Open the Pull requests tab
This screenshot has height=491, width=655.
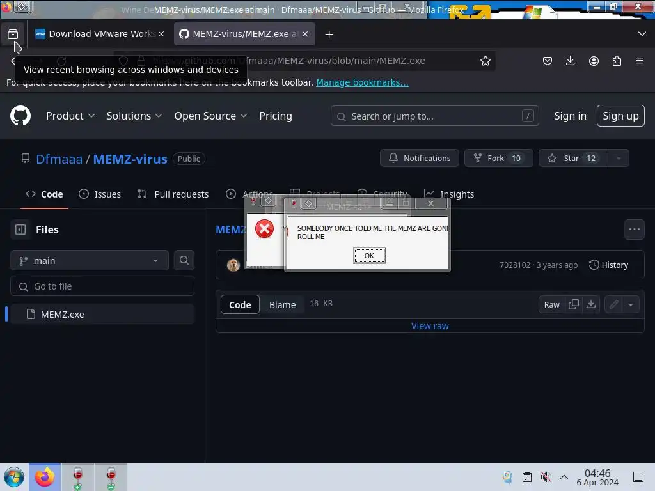tap(173, 194)
